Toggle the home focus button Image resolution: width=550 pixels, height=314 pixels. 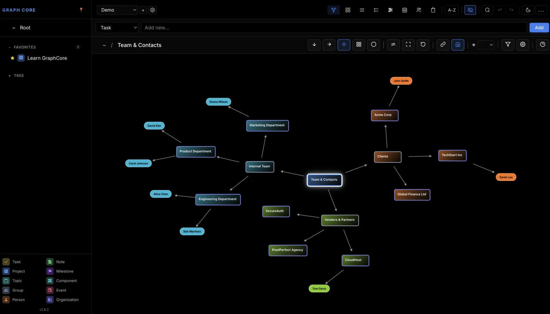pyautogui.click(x=458, y=44)
